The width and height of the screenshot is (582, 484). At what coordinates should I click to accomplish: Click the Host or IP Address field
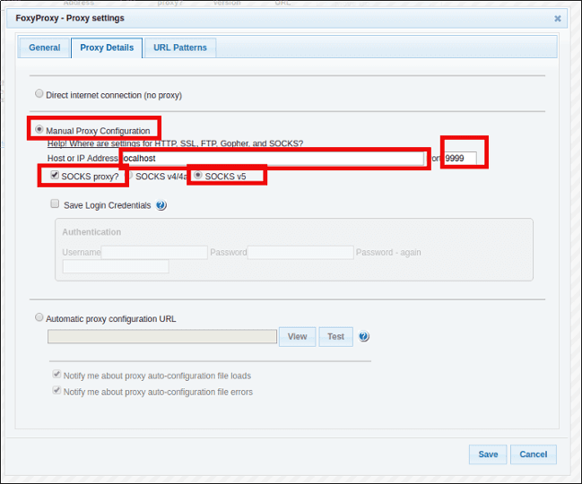273,159
